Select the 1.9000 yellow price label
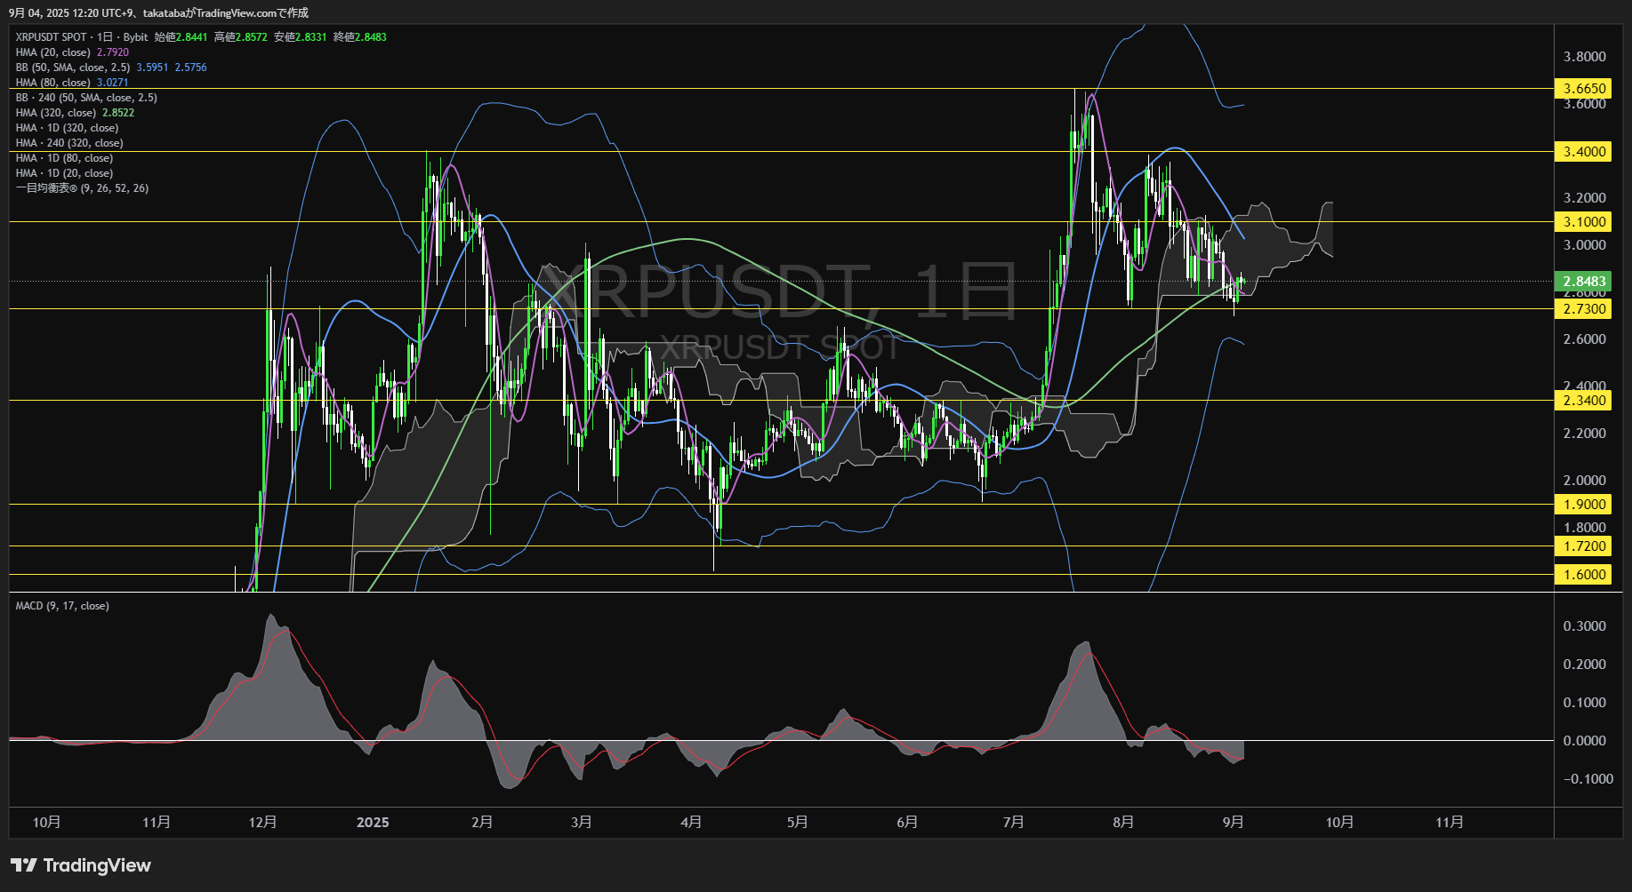 coord(1584,504)
